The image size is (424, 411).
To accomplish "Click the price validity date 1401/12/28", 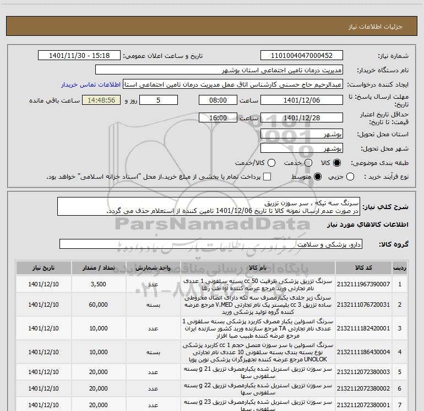I will [x=302, y=118].
